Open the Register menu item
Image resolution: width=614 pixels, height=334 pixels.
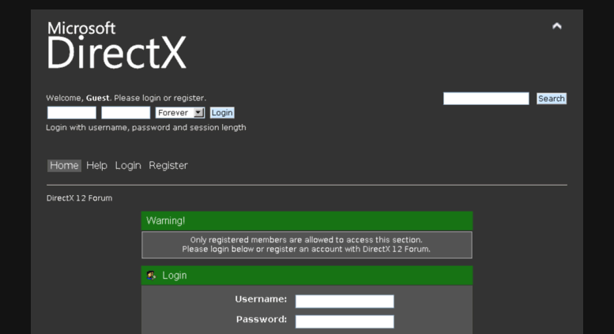click(x=168, y=166)
